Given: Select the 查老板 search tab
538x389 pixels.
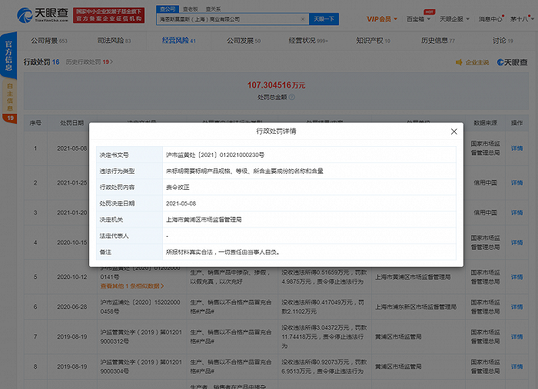Looking at the screenshot, I should [x=190, y=9].
